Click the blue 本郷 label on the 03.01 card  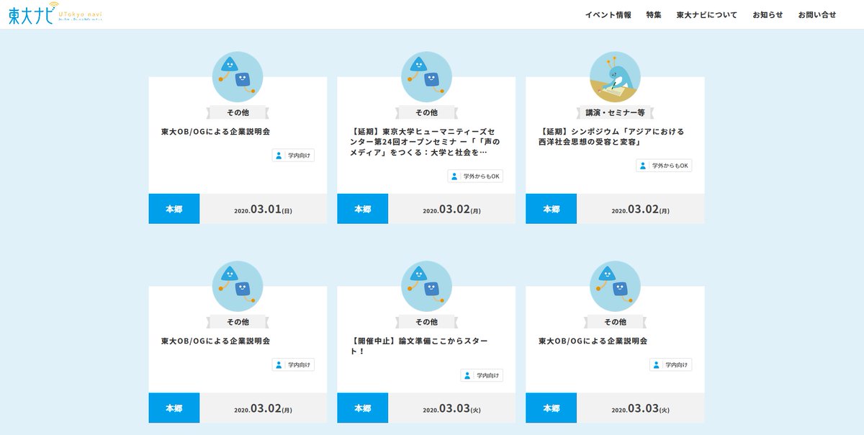coord(174,209)
